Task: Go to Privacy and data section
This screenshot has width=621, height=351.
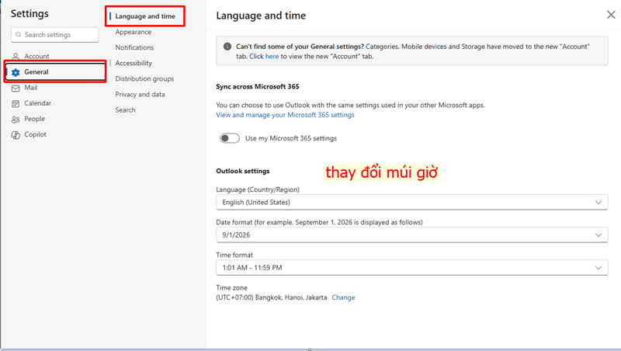Action: tap(140, 94)
